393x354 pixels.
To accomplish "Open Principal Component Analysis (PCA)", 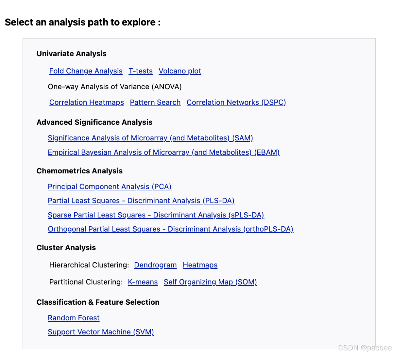I will tap(110, 187).
